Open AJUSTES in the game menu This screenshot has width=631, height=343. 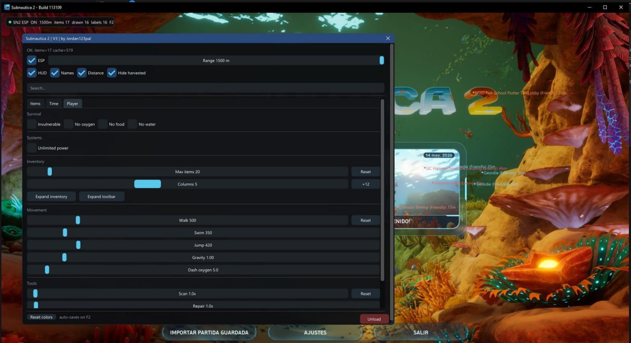click(315, 333)
